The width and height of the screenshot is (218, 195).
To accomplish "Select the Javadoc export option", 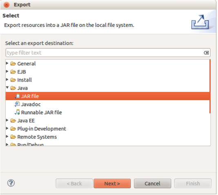I will (31, 104).
